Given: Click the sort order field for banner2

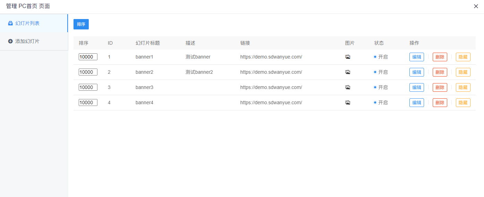Looking at the screenshot, I should click(88, 72).
